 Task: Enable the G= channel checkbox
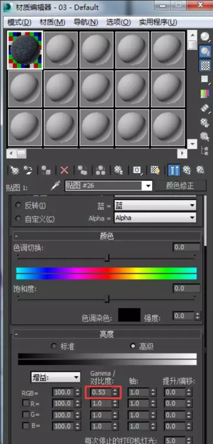pos(26,414)
